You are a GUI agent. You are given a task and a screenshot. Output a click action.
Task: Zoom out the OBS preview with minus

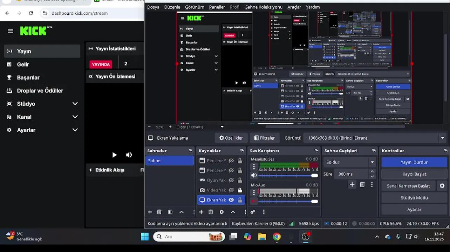(149, 127)
